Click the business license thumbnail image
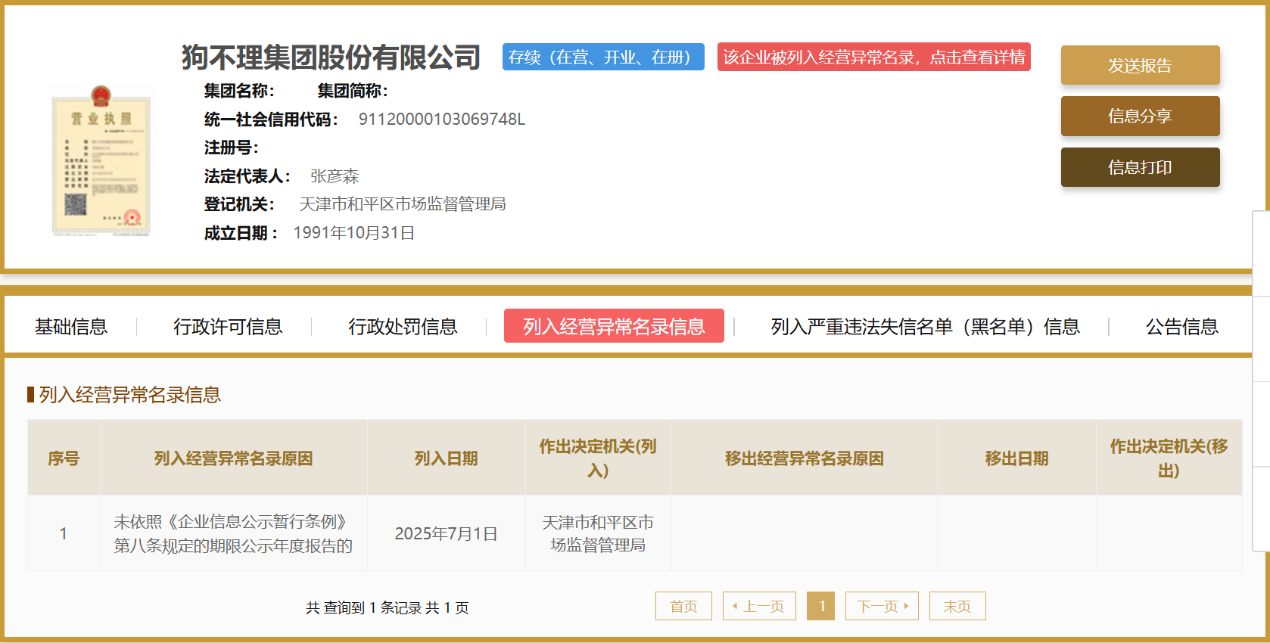 pos(101,160)
